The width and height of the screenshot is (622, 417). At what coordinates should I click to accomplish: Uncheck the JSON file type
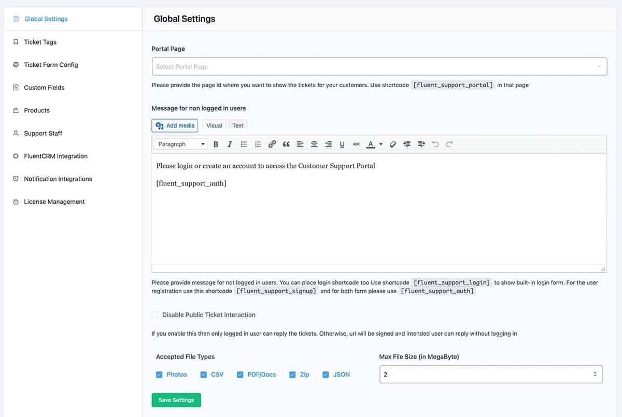[x=326, y=375]
